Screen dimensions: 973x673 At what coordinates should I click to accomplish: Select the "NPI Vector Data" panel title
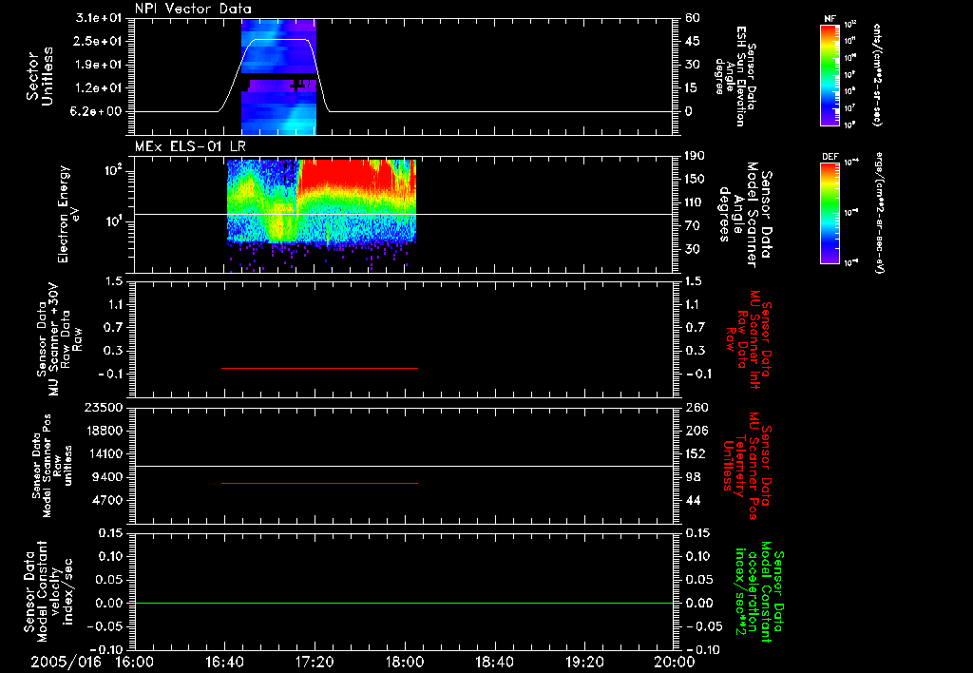193,9
